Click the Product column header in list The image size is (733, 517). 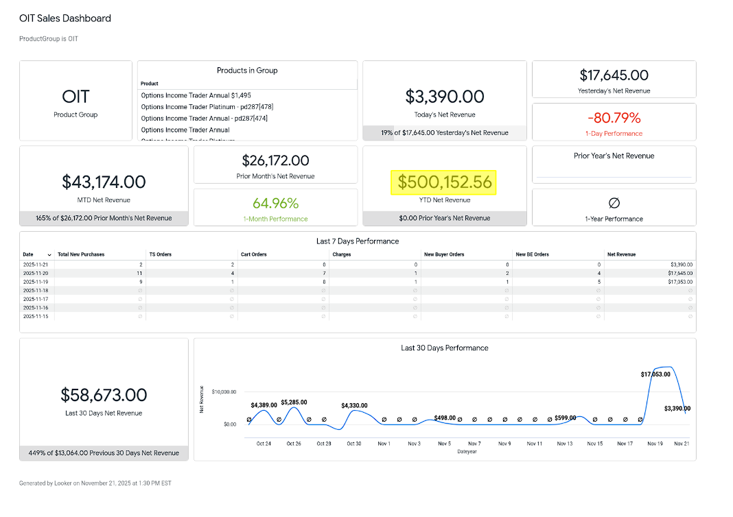pos(150,84)
